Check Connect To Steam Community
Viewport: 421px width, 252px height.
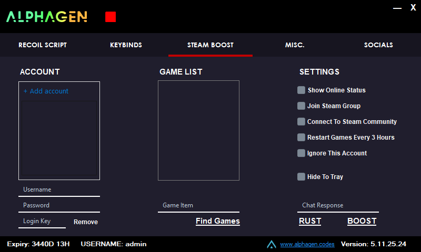(302, 122)
